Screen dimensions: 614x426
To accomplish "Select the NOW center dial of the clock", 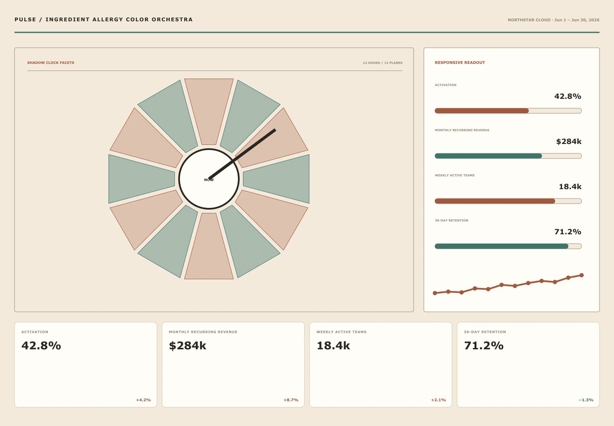I will point(209,179).
